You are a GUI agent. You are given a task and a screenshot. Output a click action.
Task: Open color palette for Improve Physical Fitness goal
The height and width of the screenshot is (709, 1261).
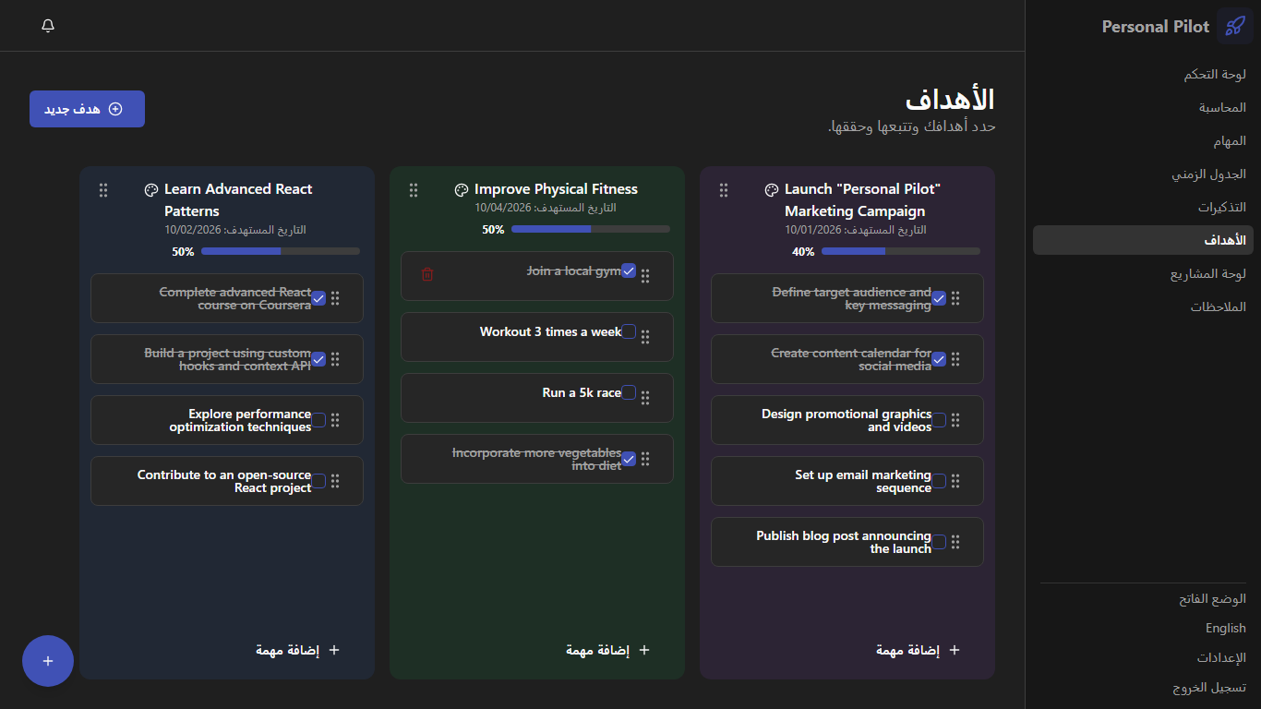pos(462,190)
